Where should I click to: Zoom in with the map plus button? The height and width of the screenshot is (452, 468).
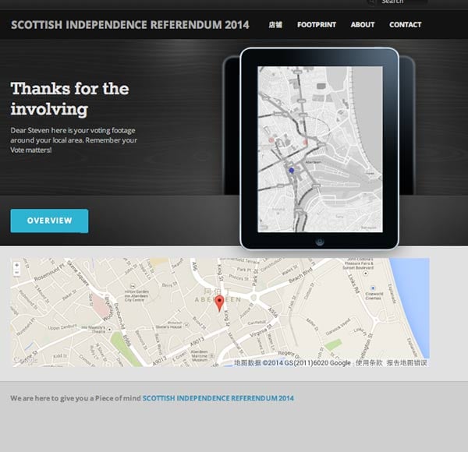pos(17,266)
